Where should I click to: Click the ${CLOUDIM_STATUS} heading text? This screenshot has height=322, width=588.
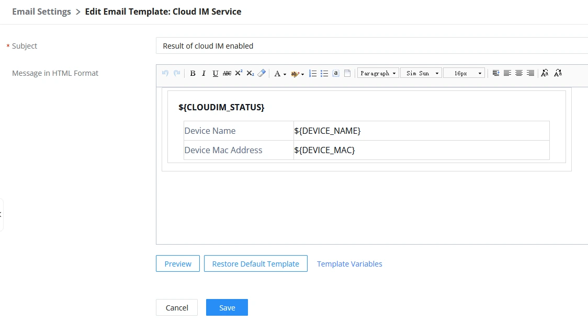click(x=221, y=107)
